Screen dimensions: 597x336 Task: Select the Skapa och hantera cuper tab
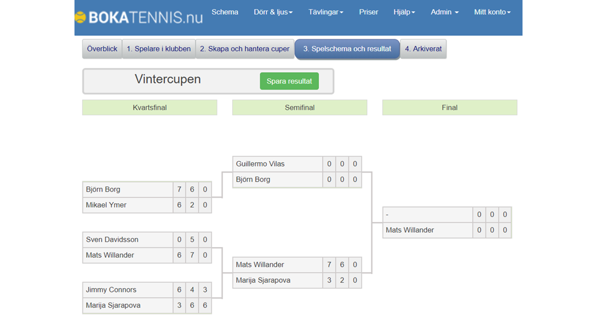[x=245, y=49]
